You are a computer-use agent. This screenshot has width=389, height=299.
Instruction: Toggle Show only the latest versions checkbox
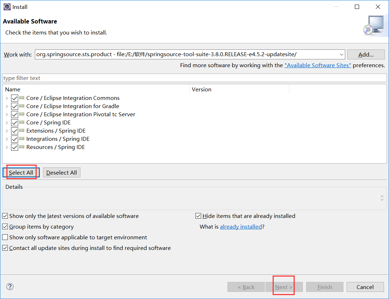[x=5, y=216]
